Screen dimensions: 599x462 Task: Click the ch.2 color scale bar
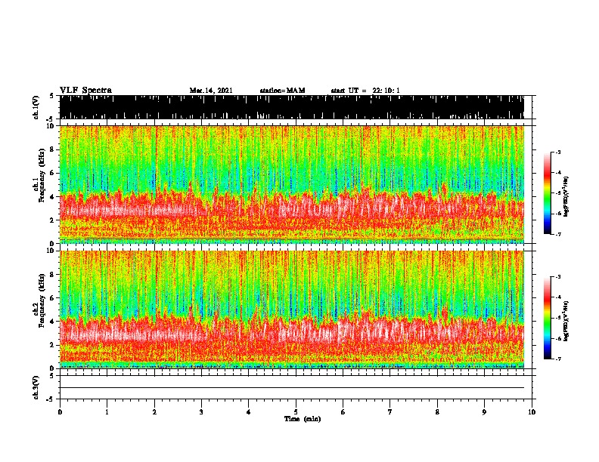547,318
